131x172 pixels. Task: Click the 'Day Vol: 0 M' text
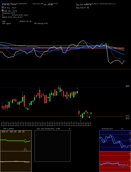coord(82,8)
